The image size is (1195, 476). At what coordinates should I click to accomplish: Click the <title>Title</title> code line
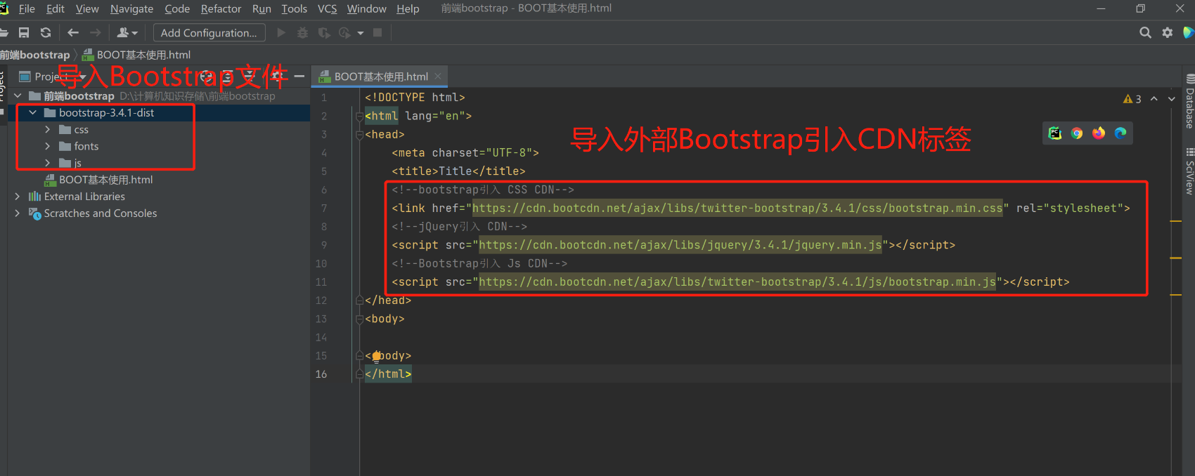coord(458,171)
